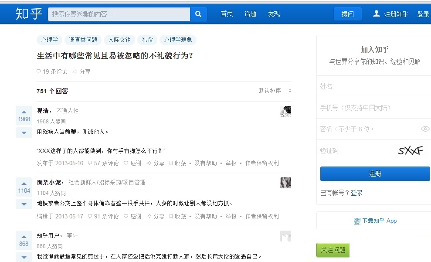This screenshot has height=262, width=431.
Task: Downvote 程浩's answer
Action: click(24, 133)
